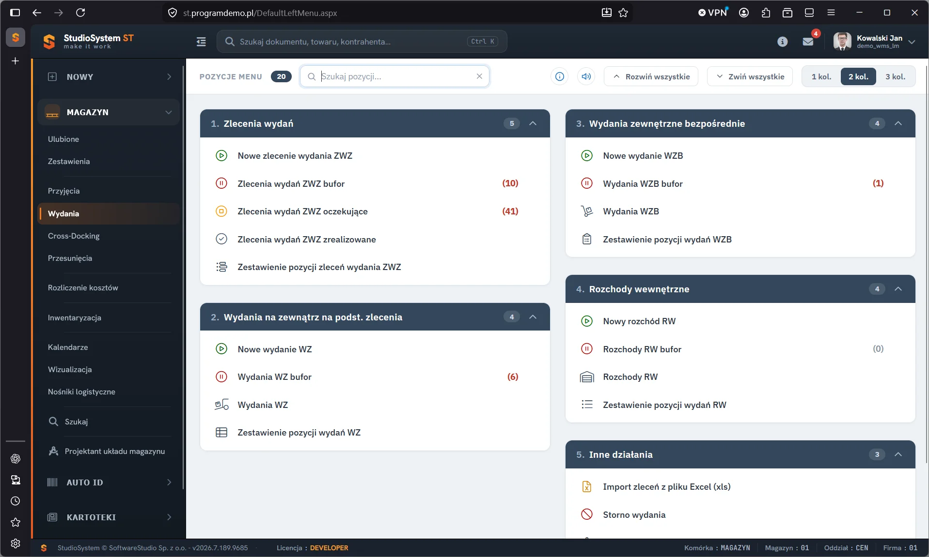Focus the Szukaj pozycji search field
Viewport: 929px width, 557px height.
[x=394, y=76]
